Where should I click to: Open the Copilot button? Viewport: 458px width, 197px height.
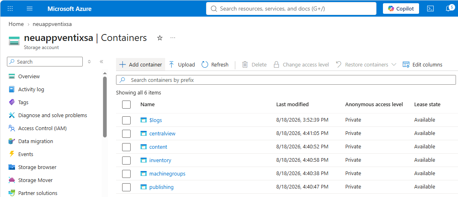tap(401, 9)
